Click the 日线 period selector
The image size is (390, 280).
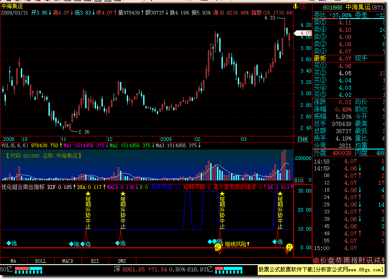click(x=303, y=140)
